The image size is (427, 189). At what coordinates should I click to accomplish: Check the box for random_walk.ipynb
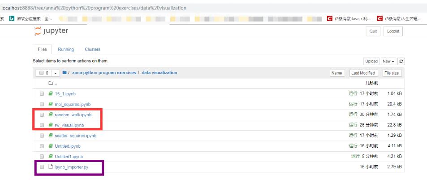(42, 115)
